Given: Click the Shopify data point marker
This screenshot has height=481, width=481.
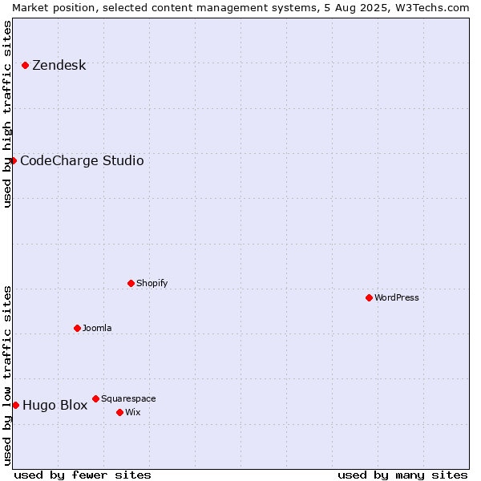Looking at the screenshot, I should click(x=131, y=284).
